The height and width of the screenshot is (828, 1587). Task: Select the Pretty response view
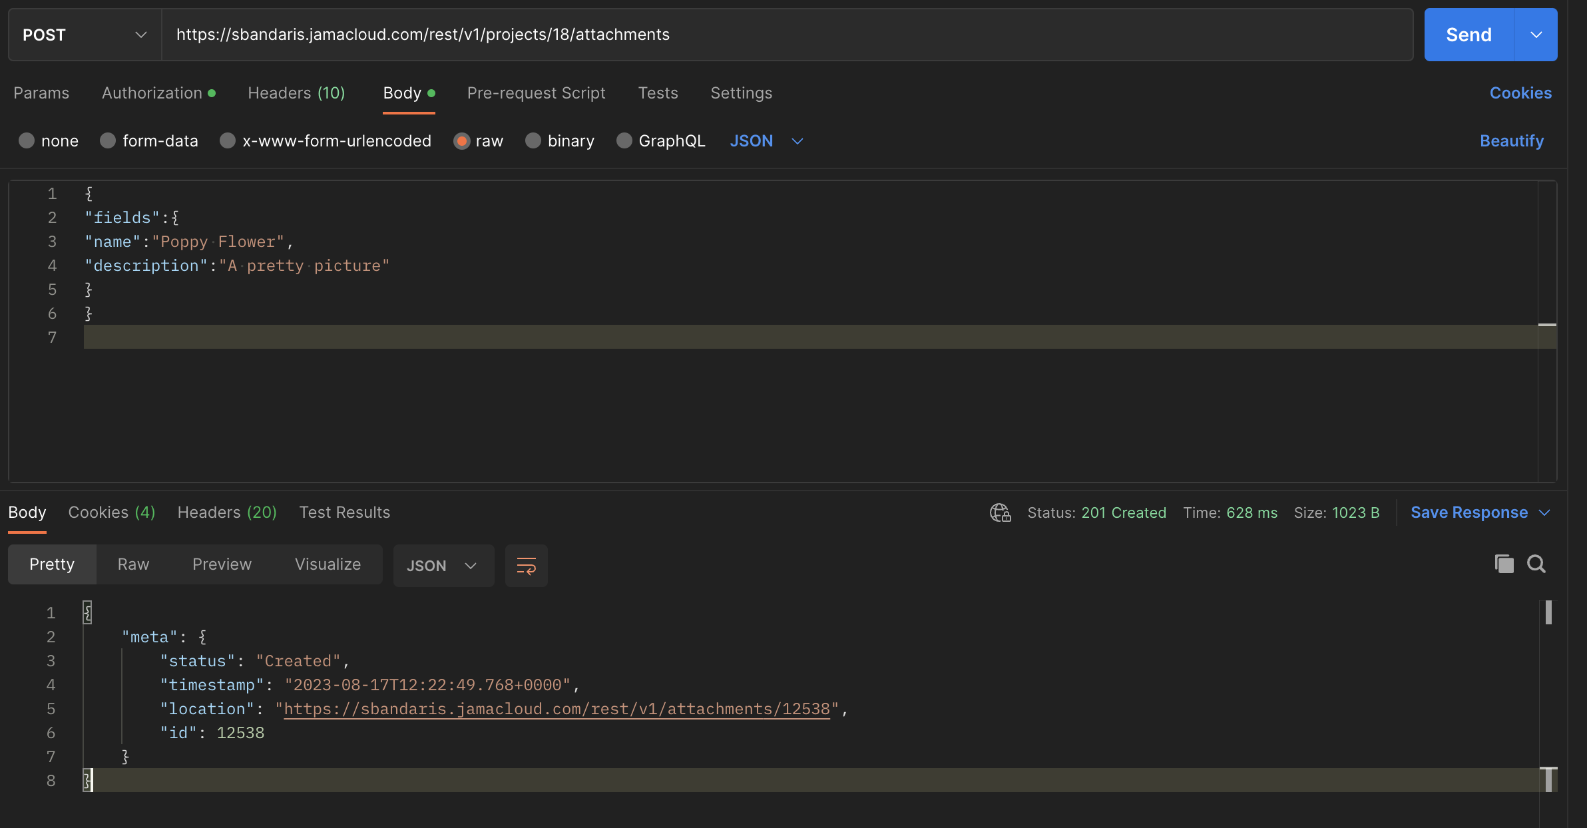pos(52,564)
